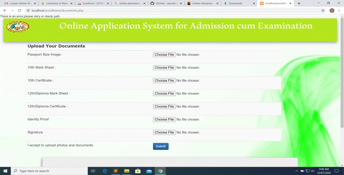Open a new browser tab
This screenshot has width=344, height=175.
pyautogui.click(x=299, y=3)
